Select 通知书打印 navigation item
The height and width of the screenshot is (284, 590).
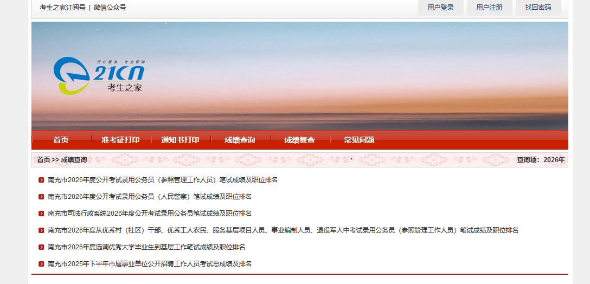(x=180, y=140)
